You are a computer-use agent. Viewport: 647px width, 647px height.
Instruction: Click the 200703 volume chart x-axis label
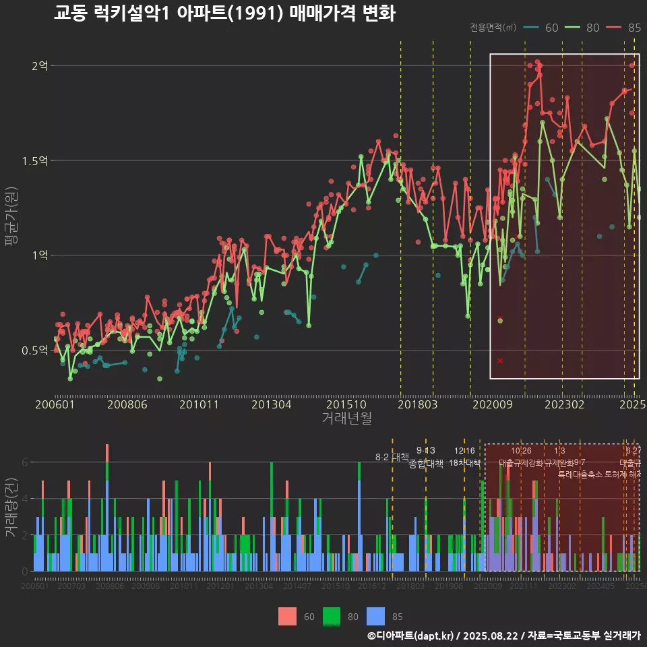point(71,586)
